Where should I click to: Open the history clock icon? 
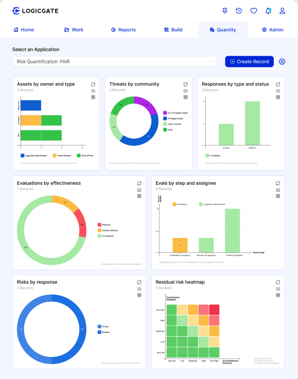pos(239,11)
